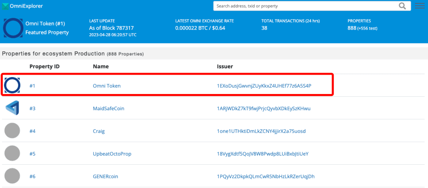Click the Omni Token (#1) header title
The image size is (428, 188).
(45, 24)
